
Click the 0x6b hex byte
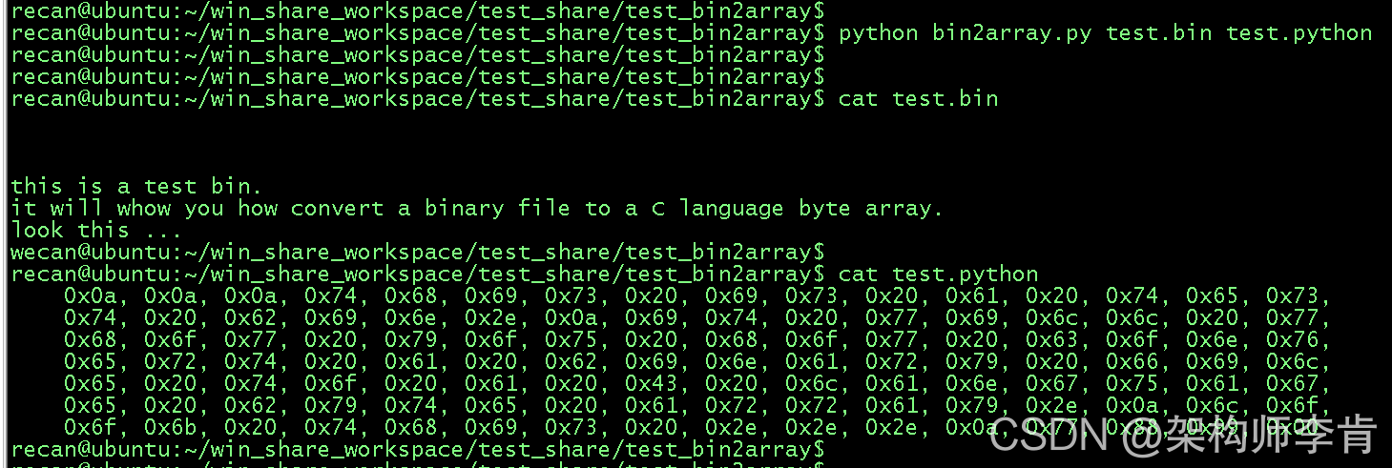pos(169,427)
